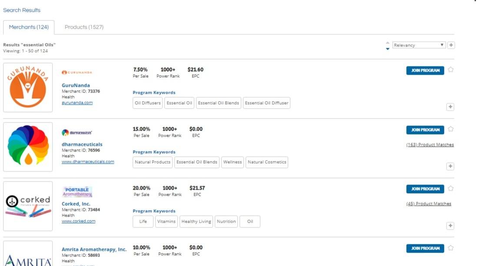
Task: Visit www.corked.com link
Action: click(78, 221)
